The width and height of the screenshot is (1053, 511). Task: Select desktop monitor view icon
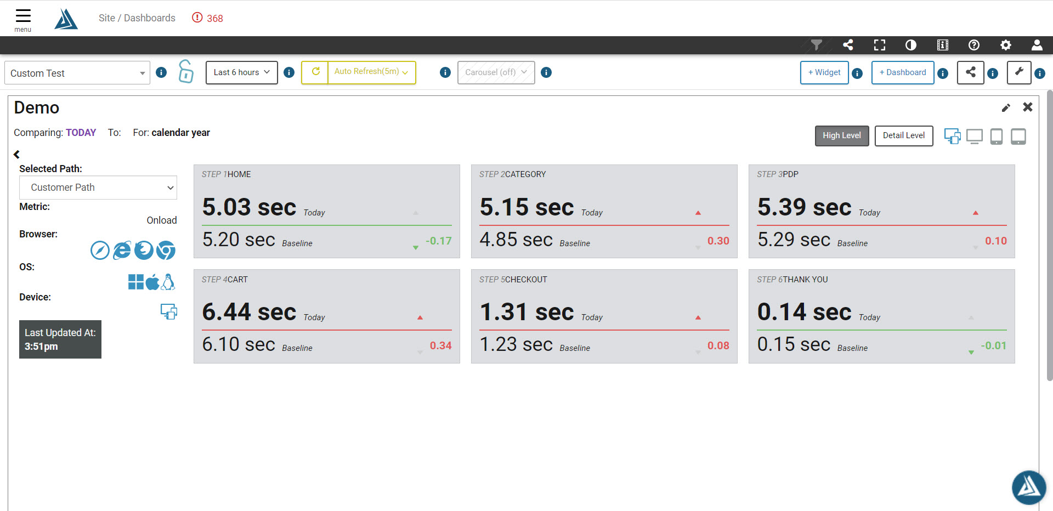click(x=975, y=136)
